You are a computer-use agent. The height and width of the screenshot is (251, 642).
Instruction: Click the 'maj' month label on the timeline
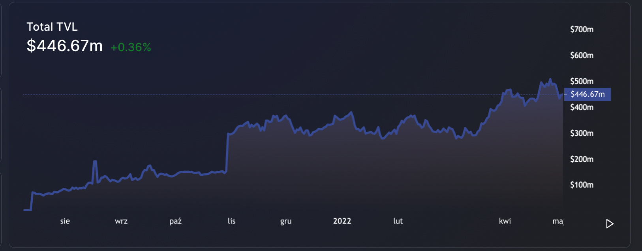(558, 221)
